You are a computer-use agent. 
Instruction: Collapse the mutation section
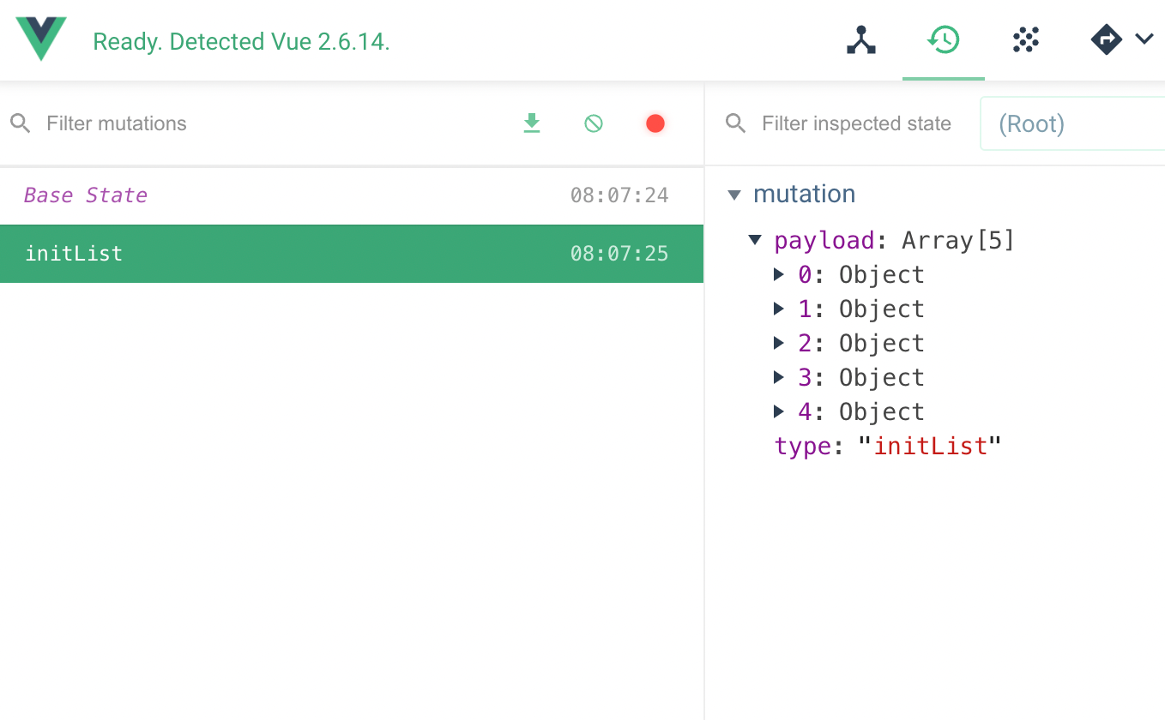point(734,195)
